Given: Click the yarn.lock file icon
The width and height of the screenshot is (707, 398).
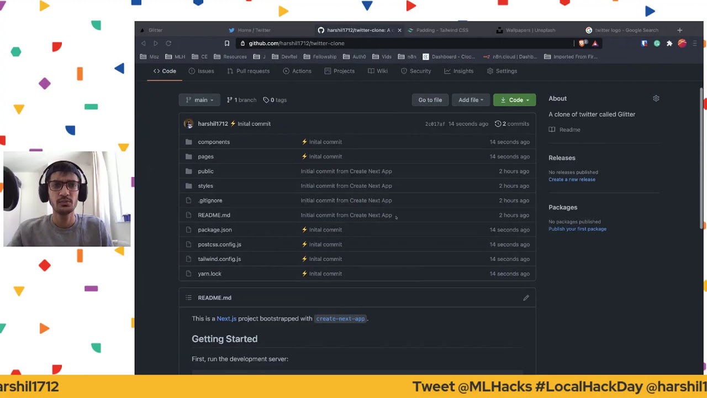Looking at the screenshot, I should [x=188, y=274].
